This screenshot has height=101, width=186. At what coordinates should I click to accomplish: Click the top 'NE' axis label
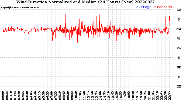click(x=179, y=10)
